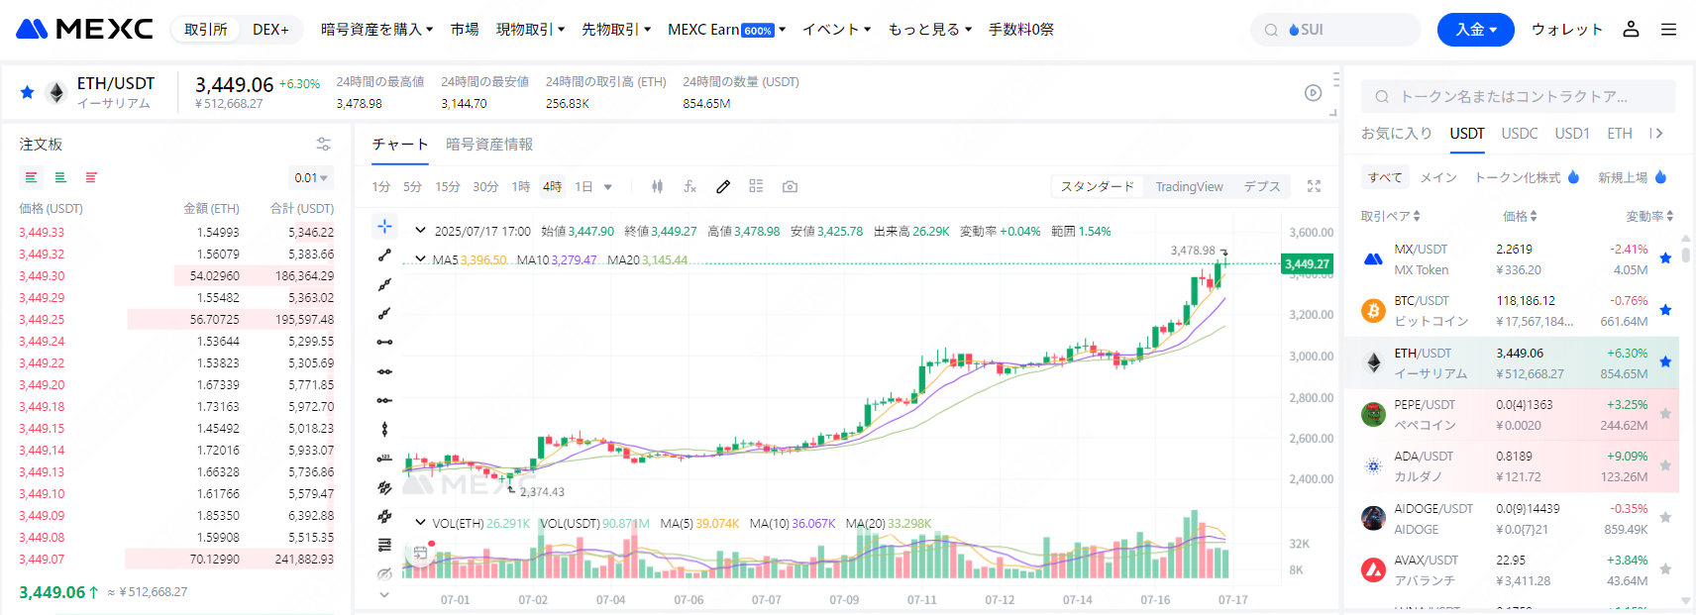Unfavorite ETH/USDT with header star

click(27, 92)
